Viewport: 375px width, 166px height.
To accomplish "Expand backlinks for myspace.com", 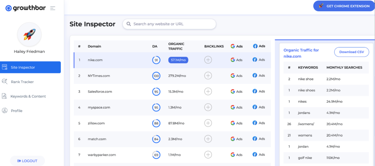I will 208,107.
